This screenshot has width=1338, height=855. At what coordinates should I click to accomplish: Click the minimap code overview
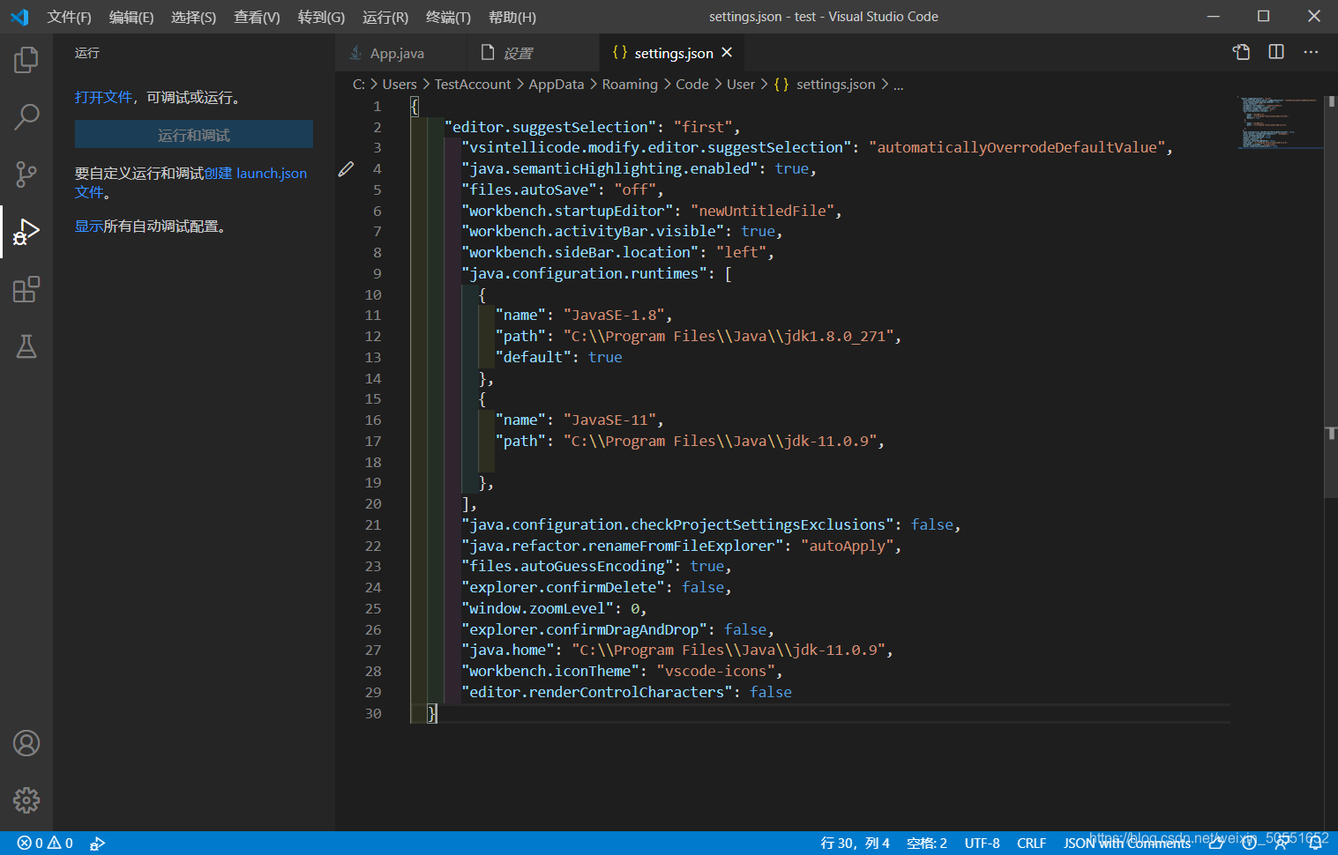coord(1279,123)
